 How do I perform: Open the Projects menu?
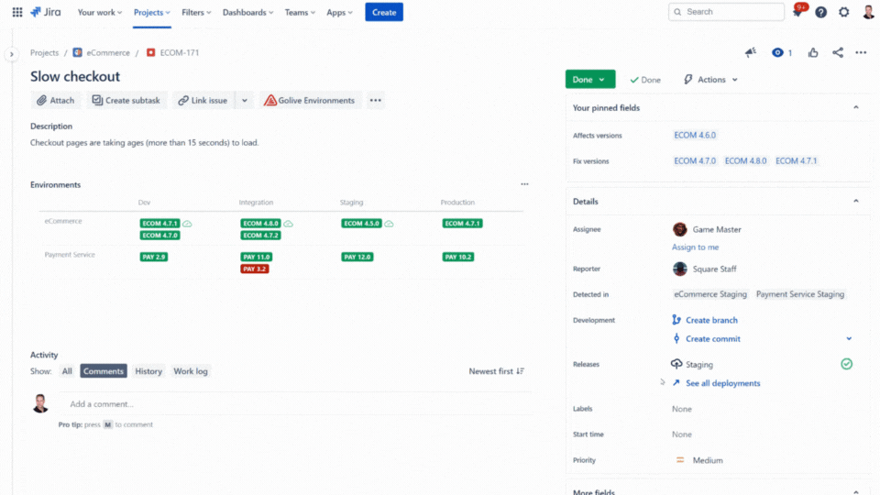click(151, 12)
